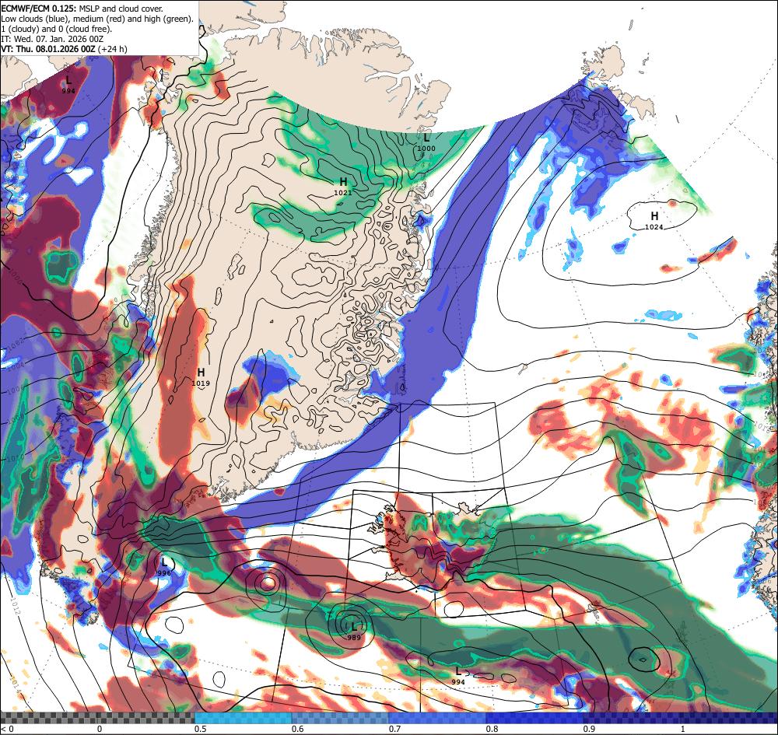778x735 pixels.
Task: Click the '0.9' color bar label
Action: (590, 729)
